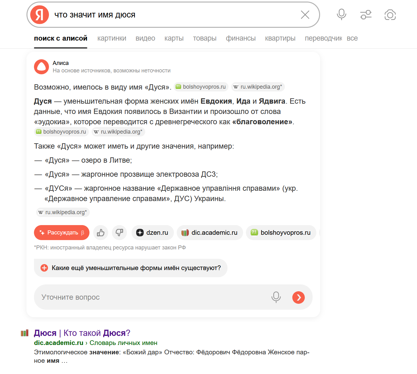The width and height of the screenshot is (417, 374).
Task: Submit clarifying question with red arrow button
Action: click(x=299, y=297)
